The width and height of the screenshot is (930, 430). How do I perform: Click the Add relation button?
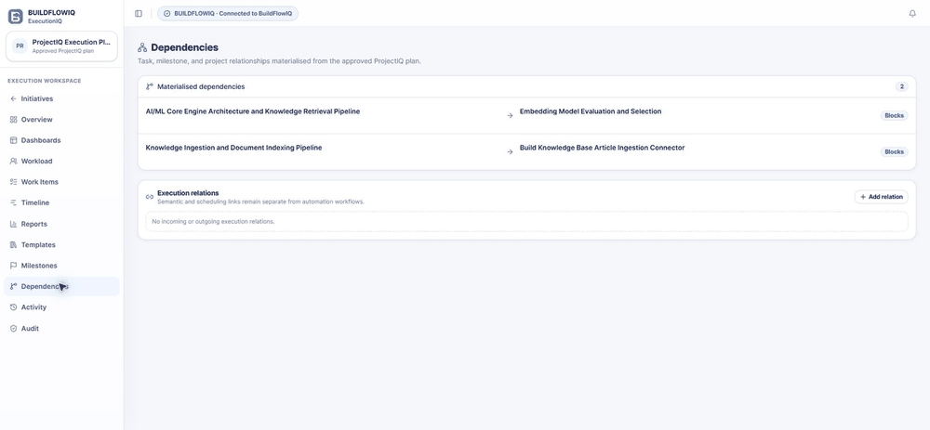(x=881, y=197)
